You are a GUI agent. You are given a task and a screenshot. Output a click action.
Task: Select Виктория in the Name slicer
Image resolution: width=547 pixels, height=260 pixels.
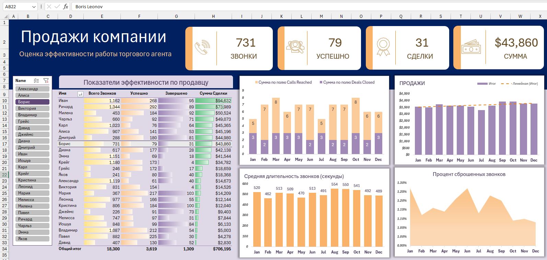pos(32,108)
